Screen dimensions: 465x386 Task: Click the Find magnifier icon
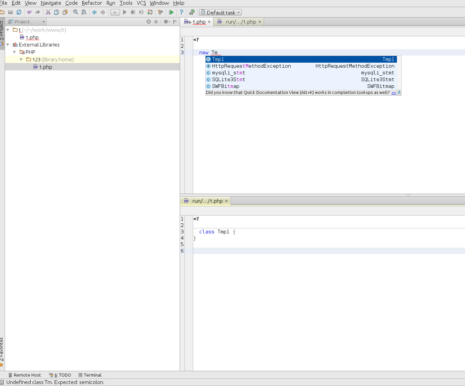tap(76, 12)
